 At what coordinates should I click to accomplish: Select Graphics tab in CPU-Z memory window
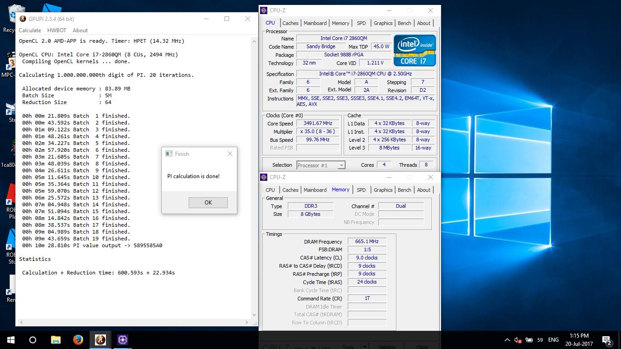coord(383,190)
